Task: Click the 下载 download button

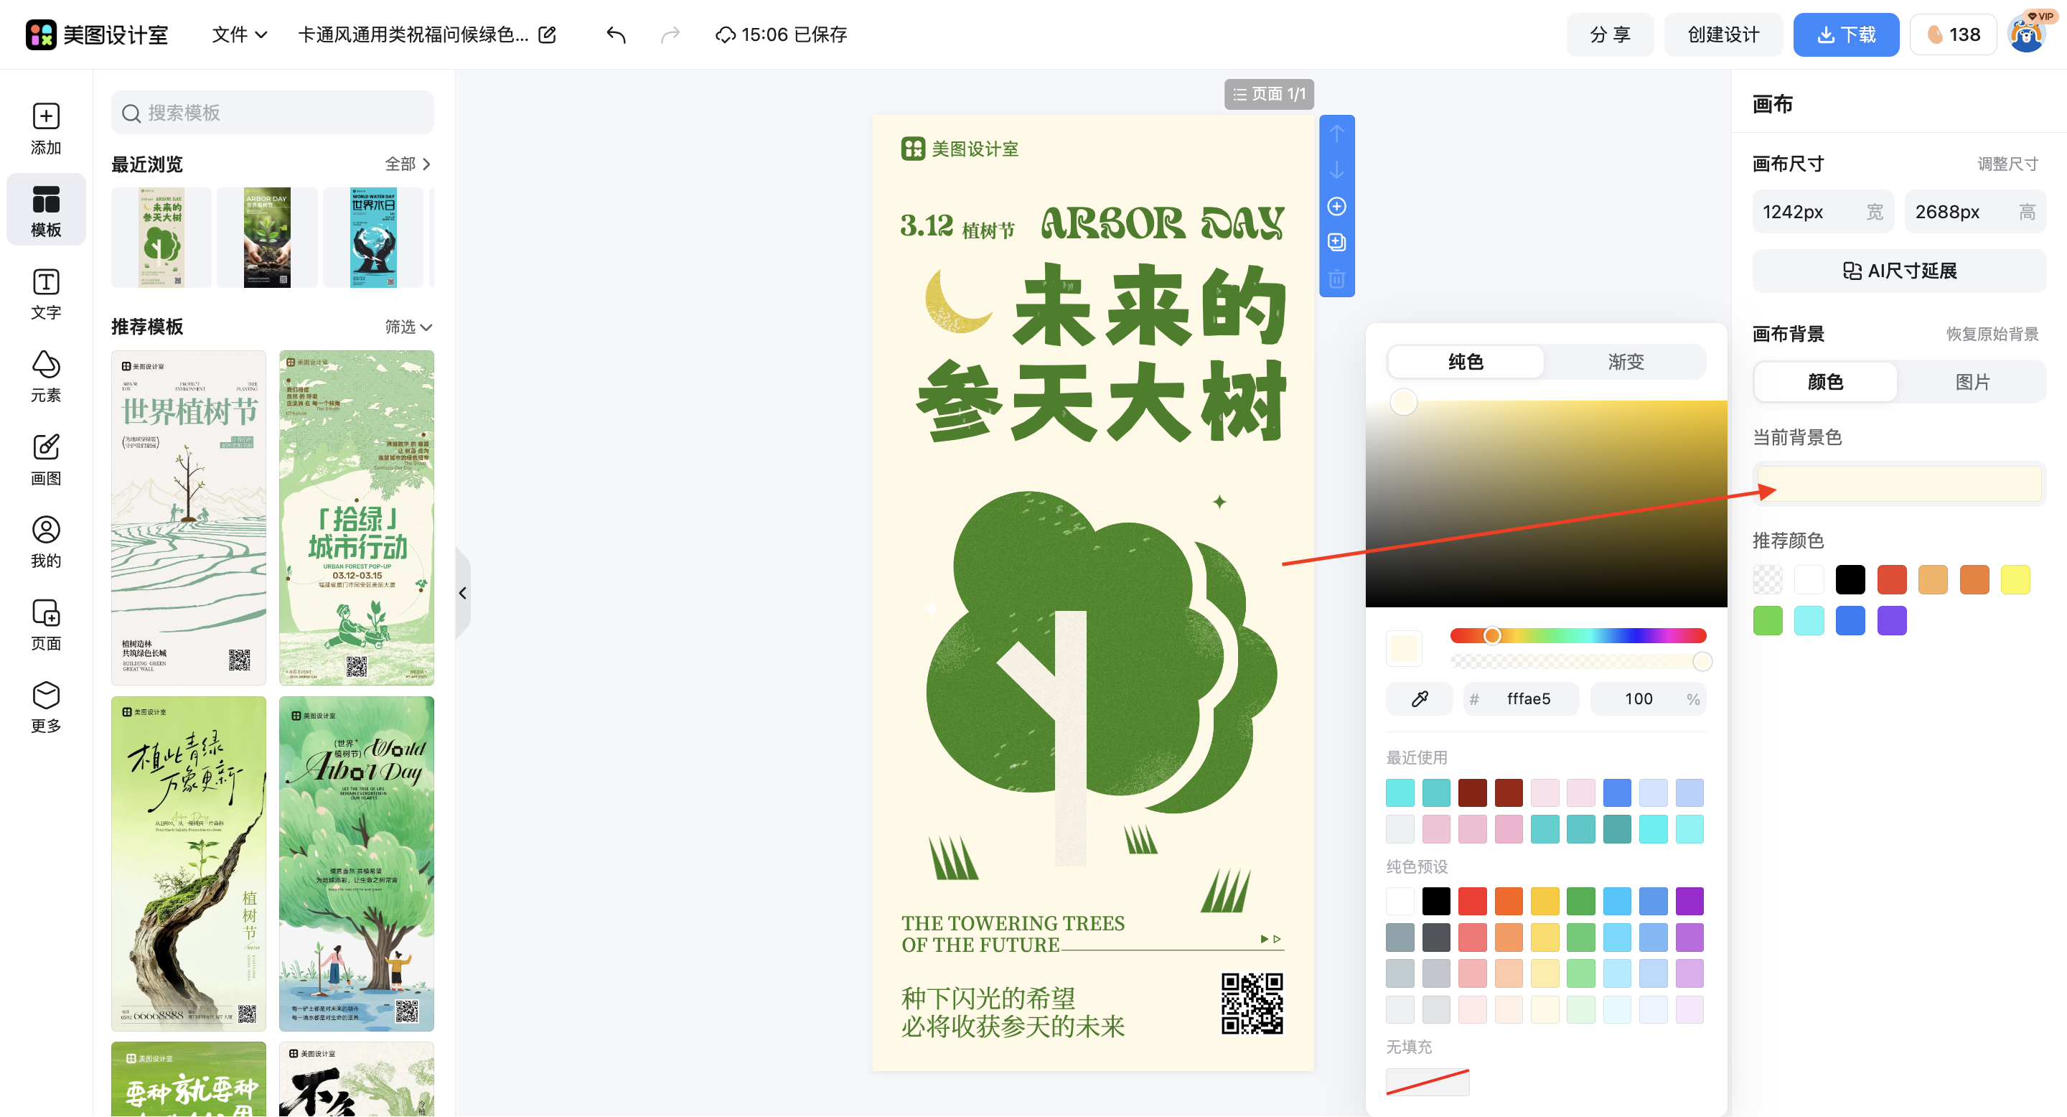Action: [x=1847, y=34]
